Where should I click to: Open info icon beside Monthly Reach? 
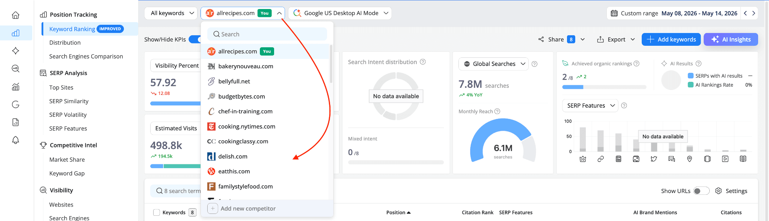[x=498, y=111]
